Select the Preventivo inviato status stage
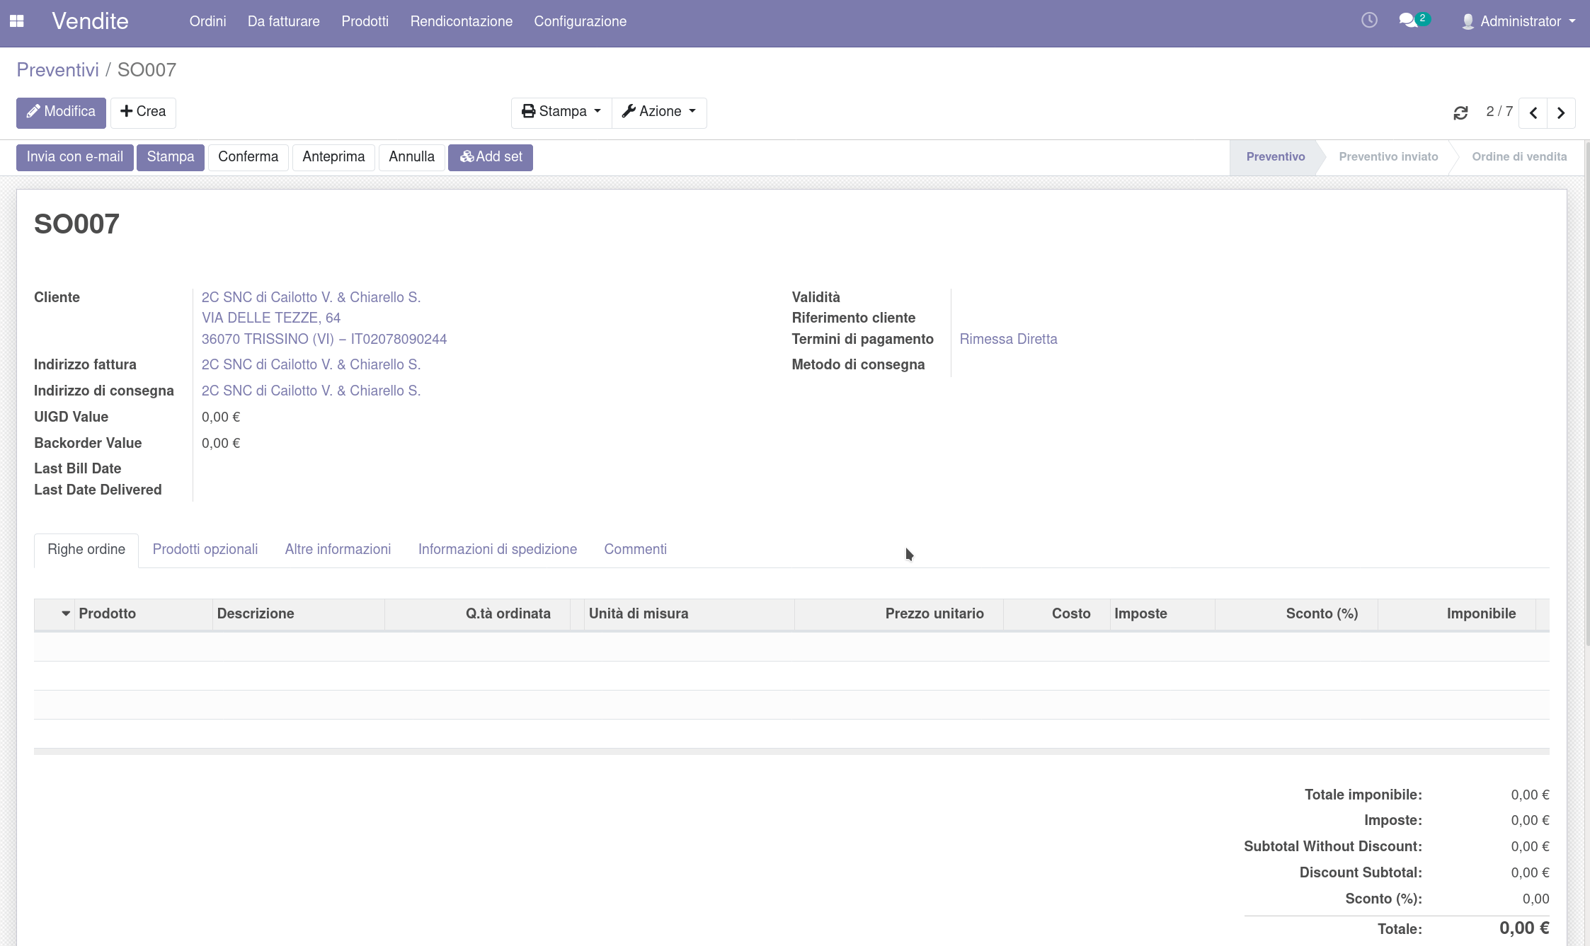 (1388, 157)
